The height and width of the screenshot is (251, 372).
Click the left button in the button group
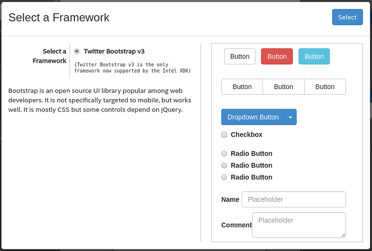[x=242, y=87]
